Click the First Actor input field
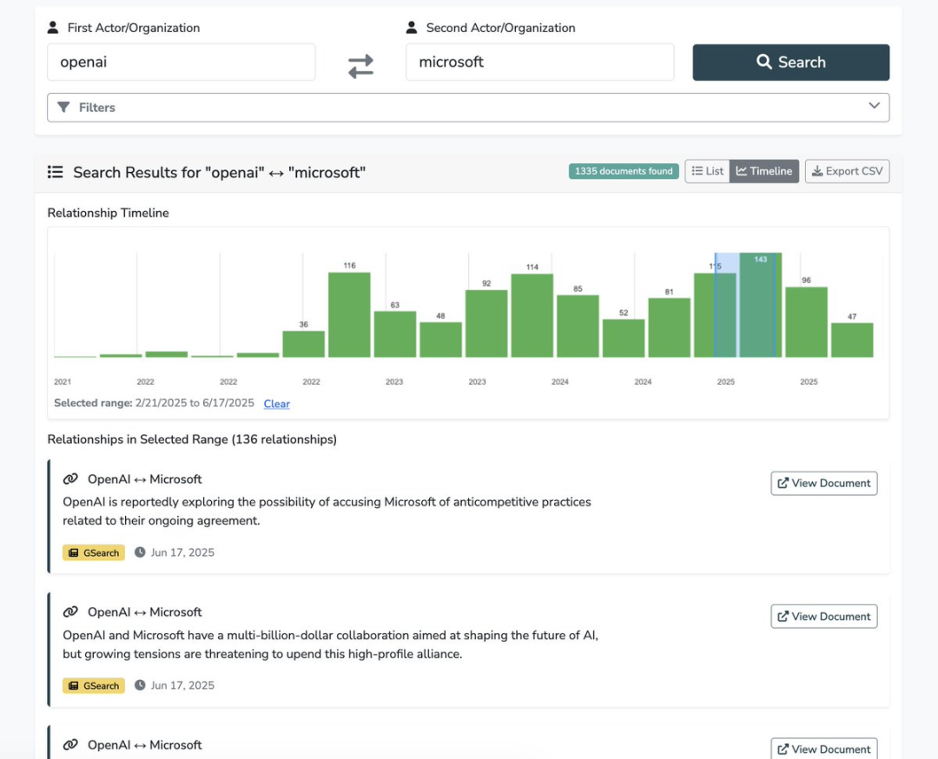The image size is (938, 759). pos(181,63)
